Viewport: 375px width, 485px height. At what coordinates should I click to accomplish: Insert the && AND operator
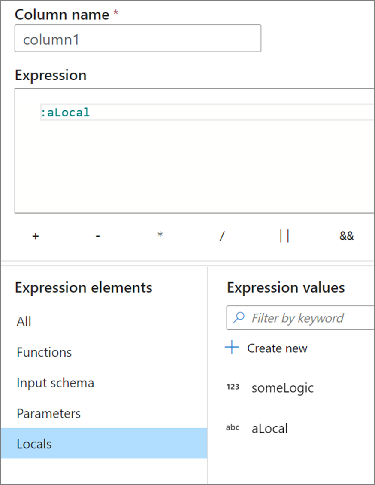point(346,236)
